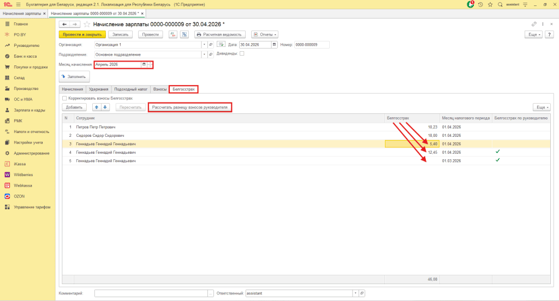Open the history clock icon in title bar

[480, 4]
